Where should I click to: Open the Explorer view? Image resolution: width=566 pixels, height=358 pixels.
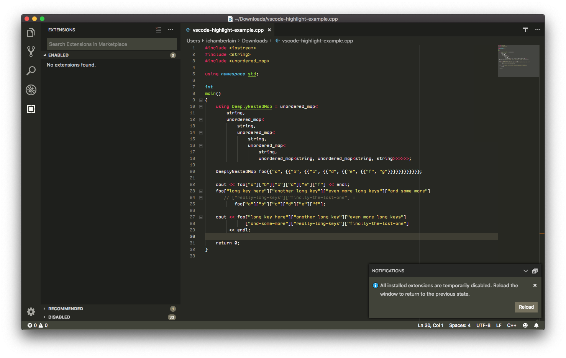[31, 33]
